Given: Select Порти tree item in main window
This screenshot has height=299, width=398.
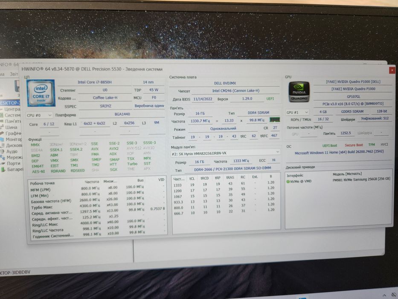Looking at the screenshot, I should tap(14, 164).
